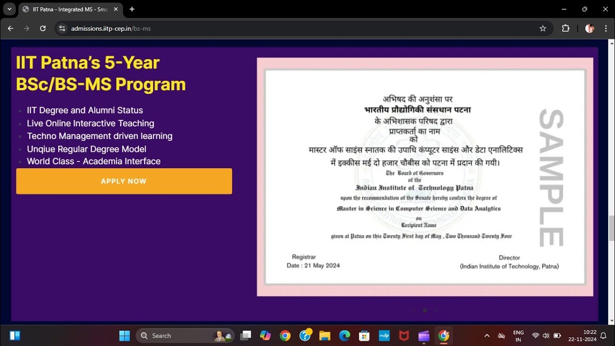Click 'IIT Degree and Alumni Status' text
Image resolution: width=615 pixels, height=346 pixels.
(85, 111)
